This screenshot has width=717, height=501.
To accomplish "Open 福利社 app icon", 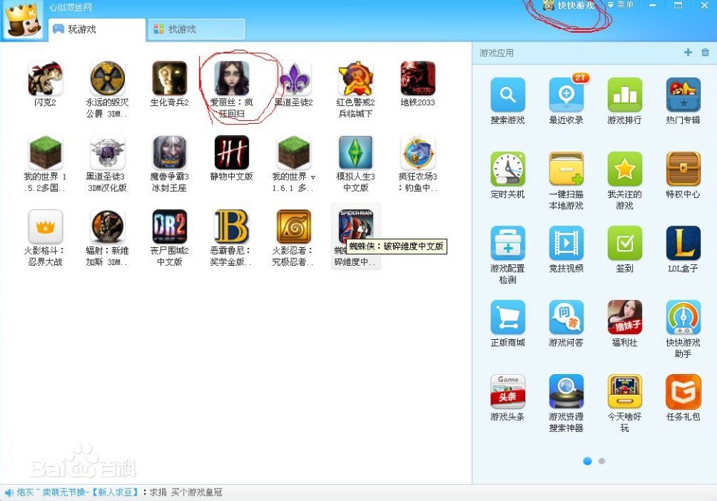I will click(x=625, y=317).
